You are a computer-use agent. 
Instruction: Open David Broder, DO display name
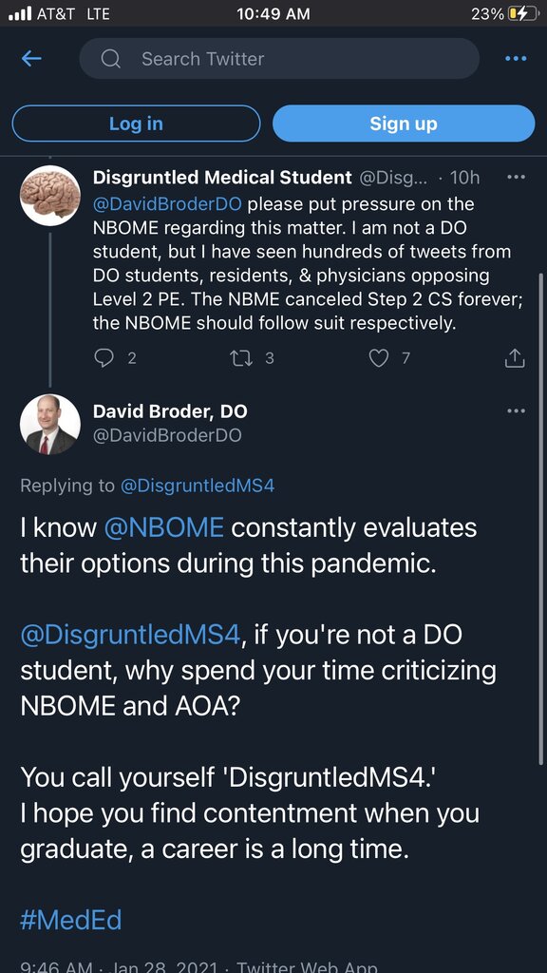[170, 410]
